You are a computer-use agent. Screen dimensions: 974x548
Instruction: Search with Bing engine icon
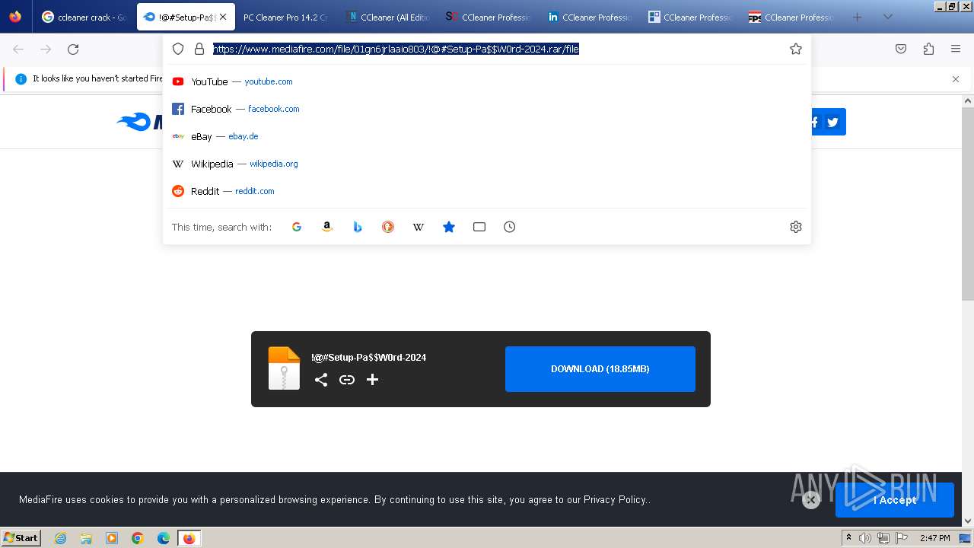pos(358,227)
